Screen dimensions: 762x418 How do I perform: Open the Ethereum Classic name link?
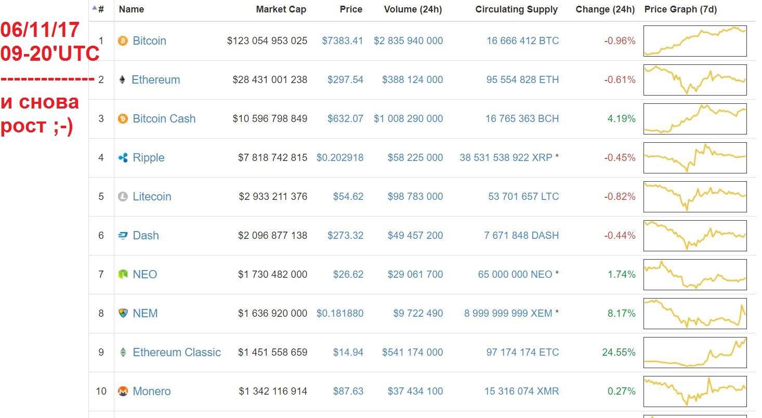click(177, 352)
